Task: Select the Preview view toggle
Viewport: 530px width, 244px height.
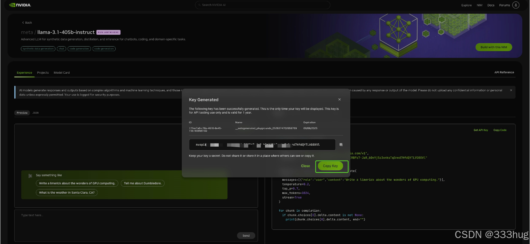Action: coord(22,113)
